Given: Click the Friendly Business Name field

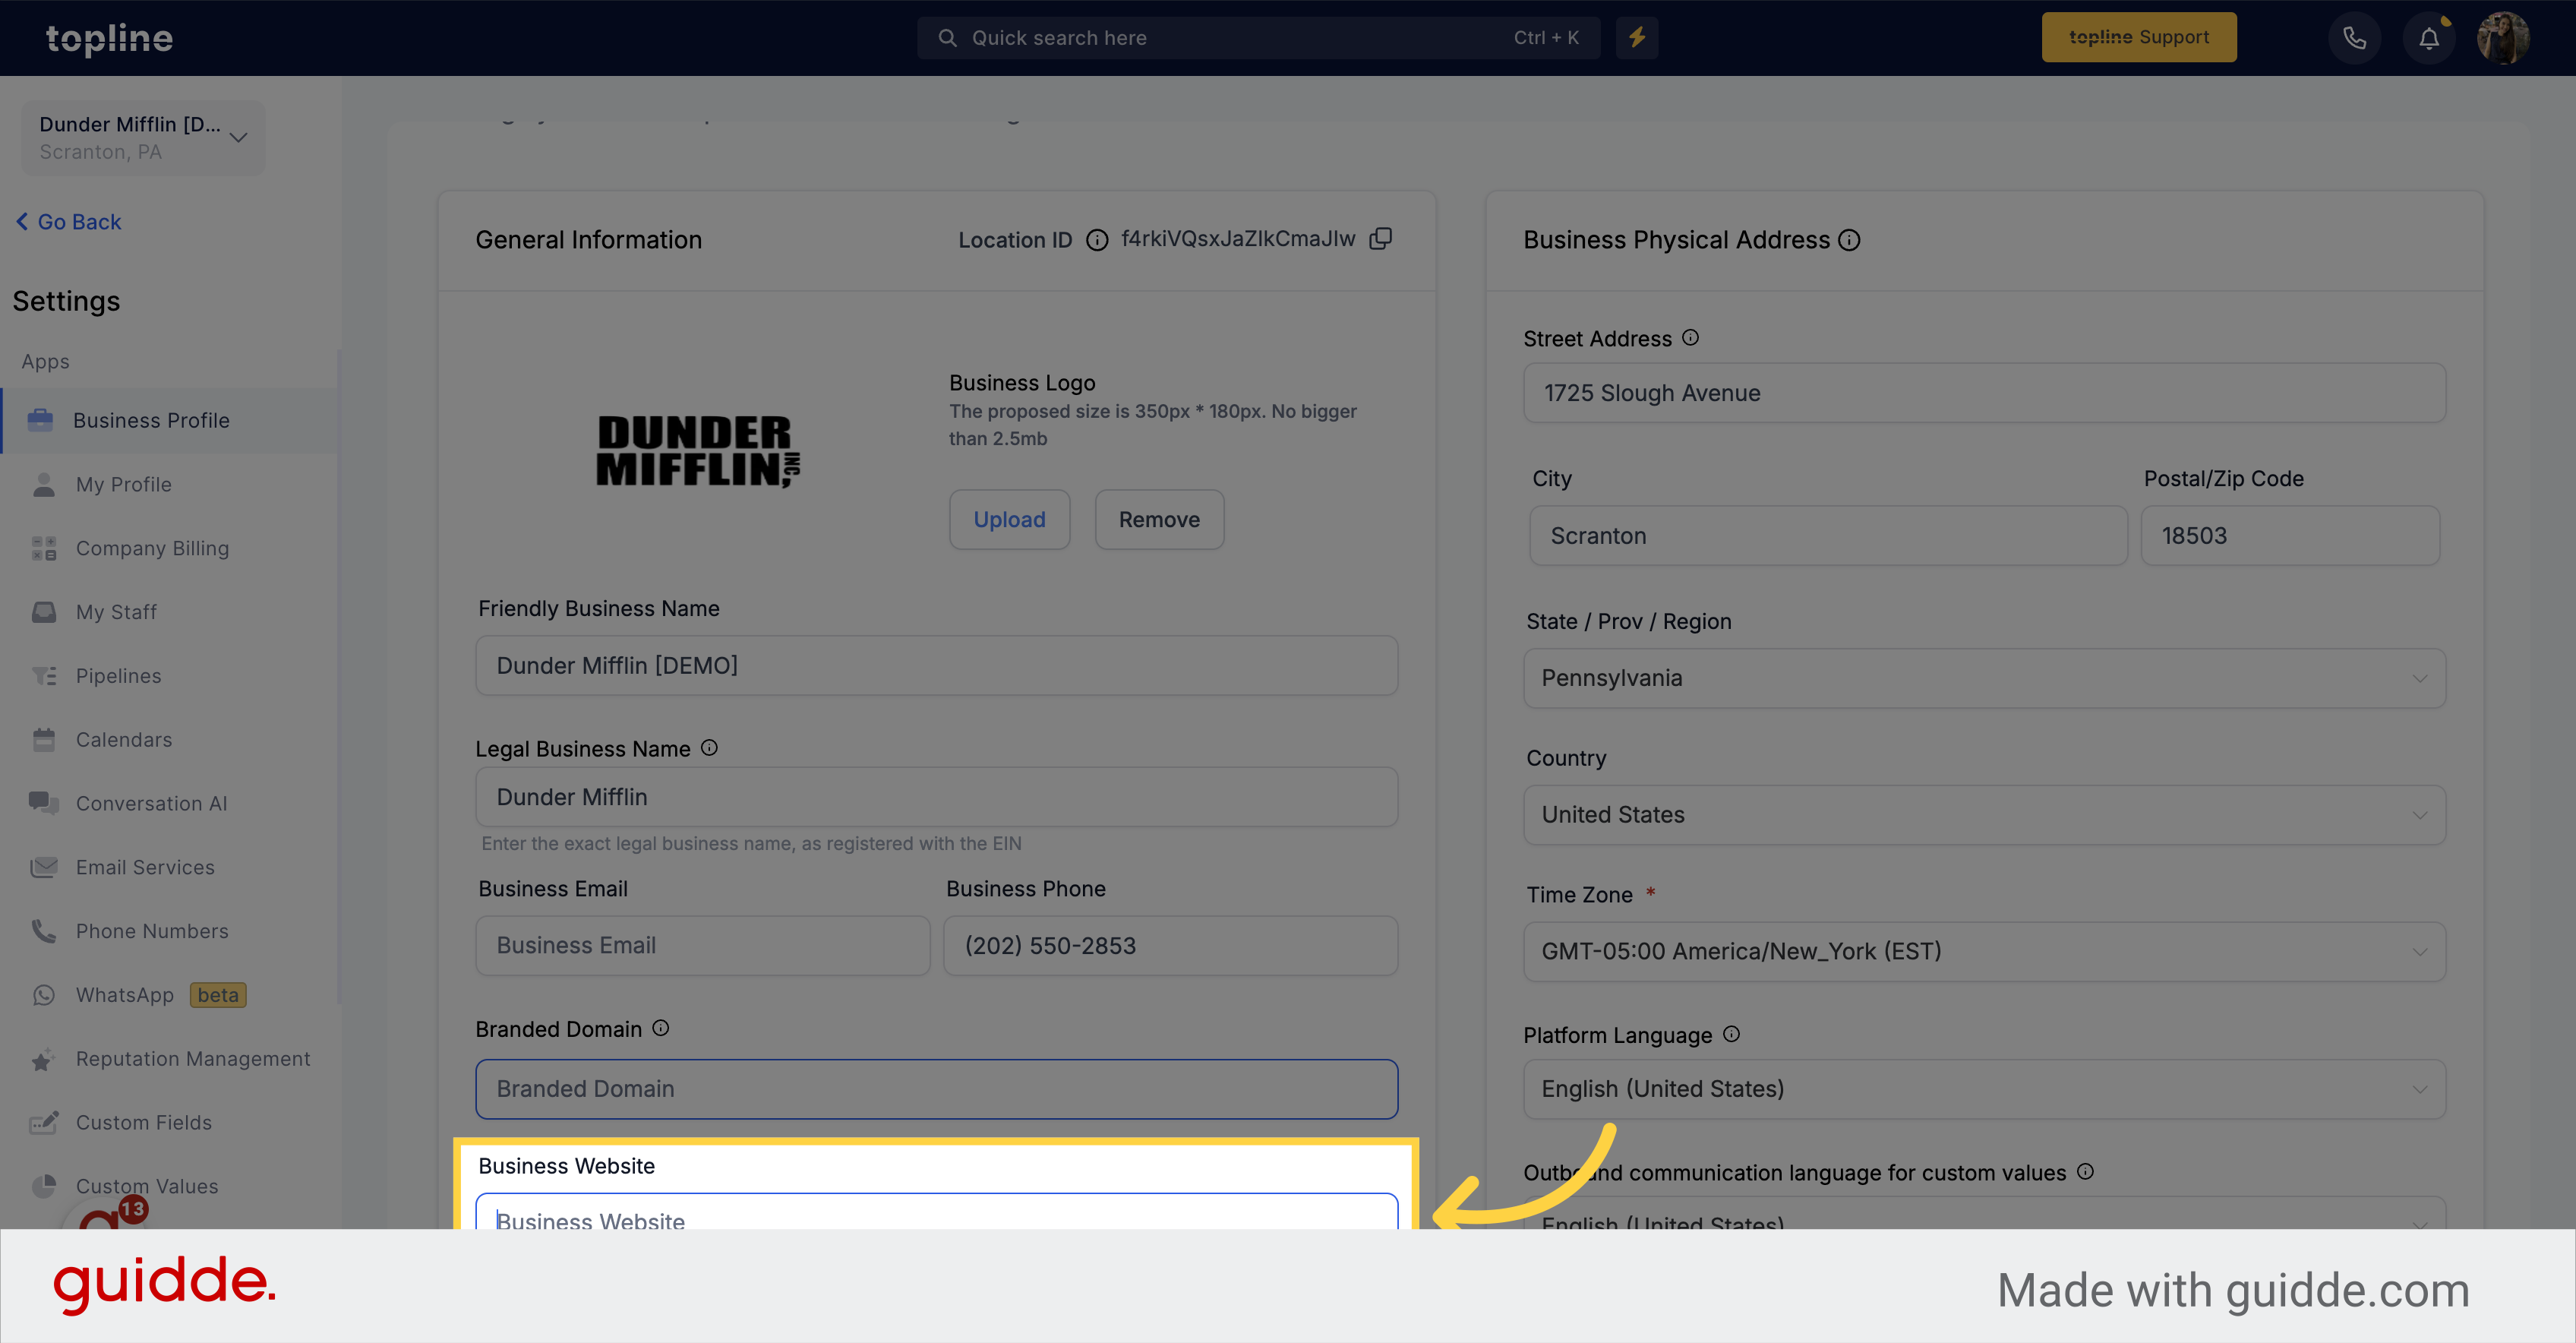Looking at the screenshot, I should (936, 665).
